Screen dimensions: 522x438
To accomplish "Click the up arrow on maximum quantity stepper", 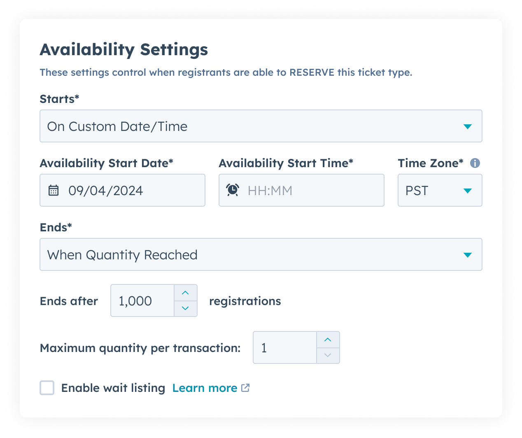I will pos(328,340).
